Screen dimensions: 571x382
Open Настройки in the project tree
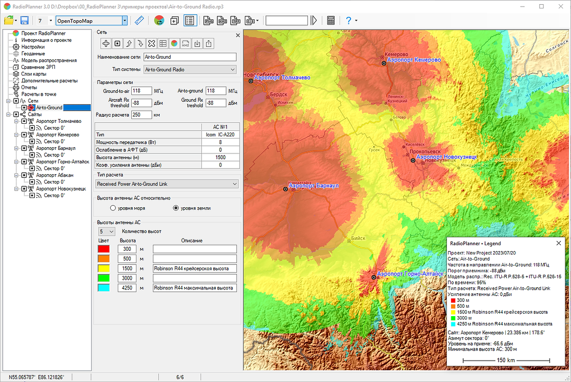(x=33, y=47)
